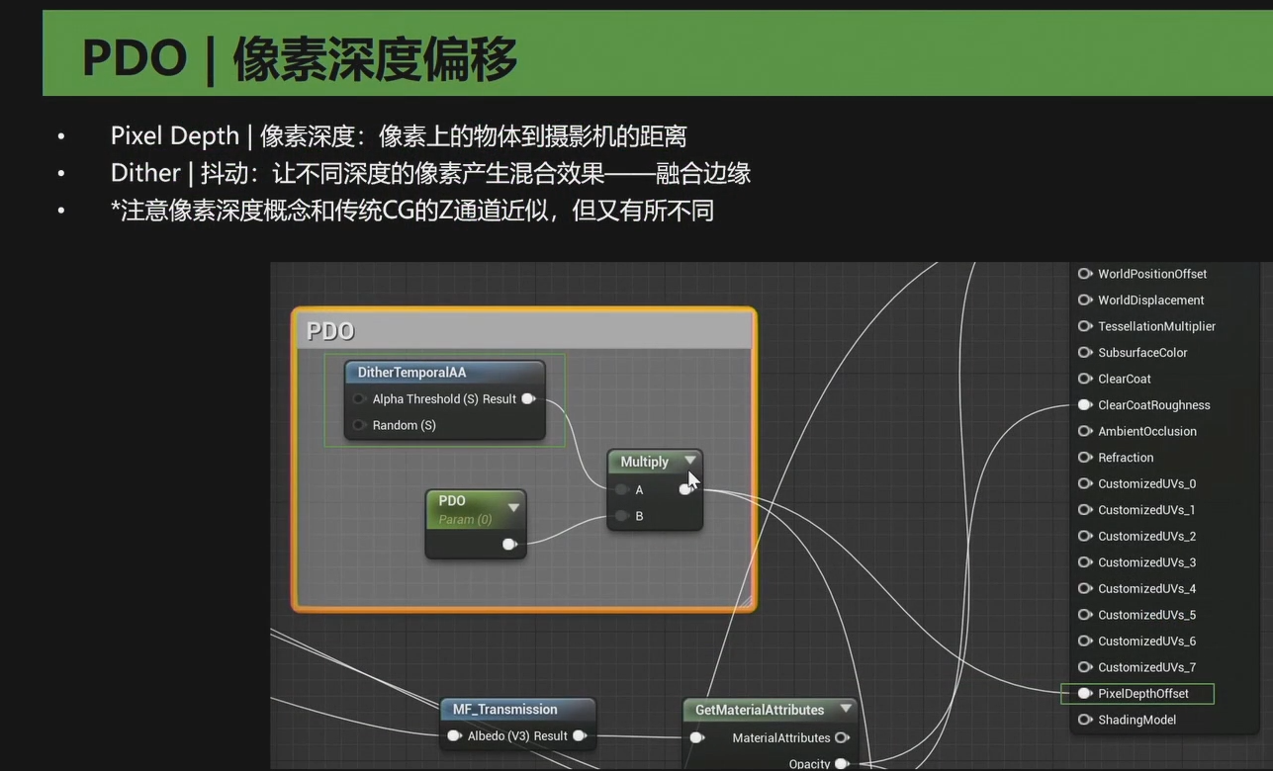Click the CustomizedUVs_4 pin
The width and height of the screenshot is (1273, 771).
1085,588
